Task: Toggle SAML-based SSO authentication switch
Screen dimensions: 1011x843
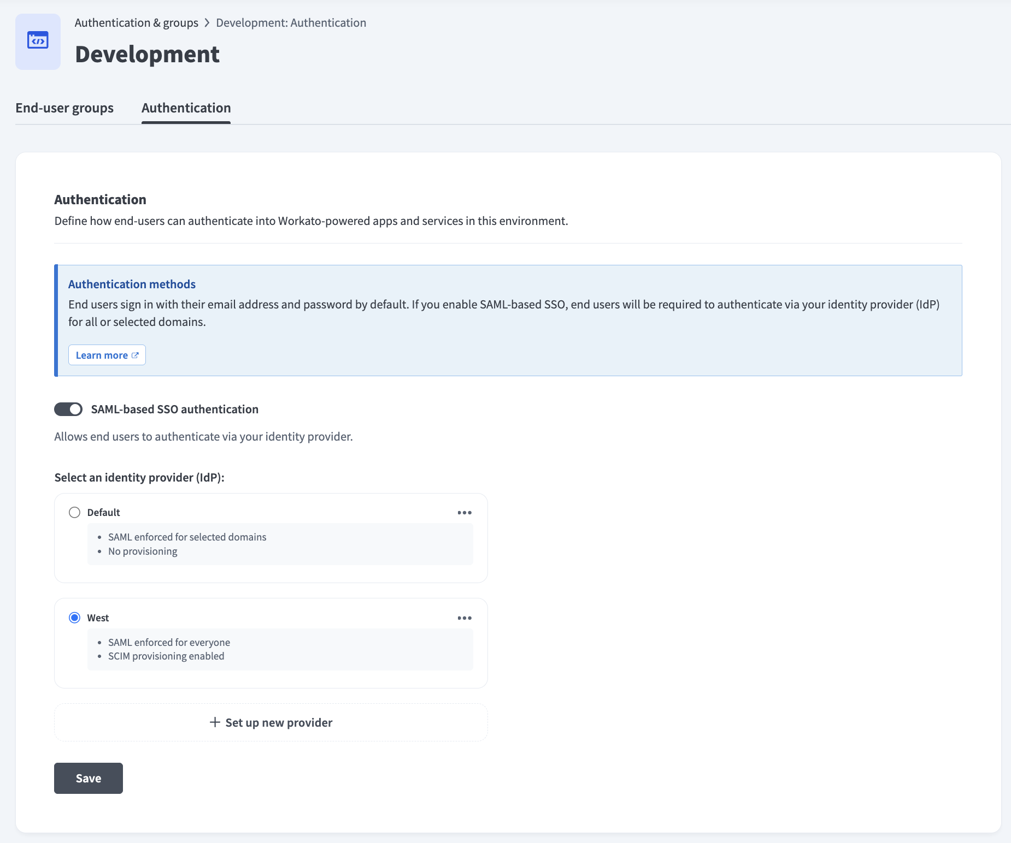Action: click(68, 409)
